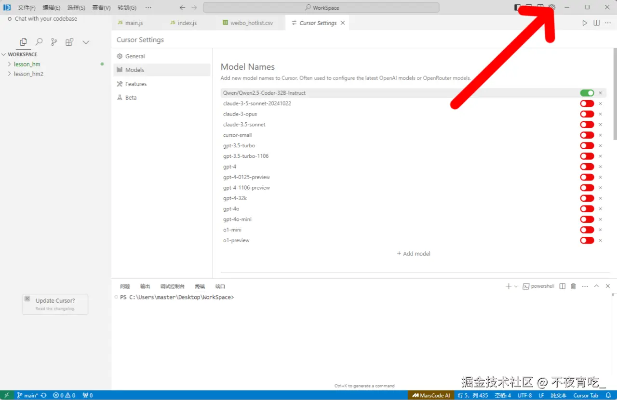Enable the gpt-4o model toggle

point(587,209)
